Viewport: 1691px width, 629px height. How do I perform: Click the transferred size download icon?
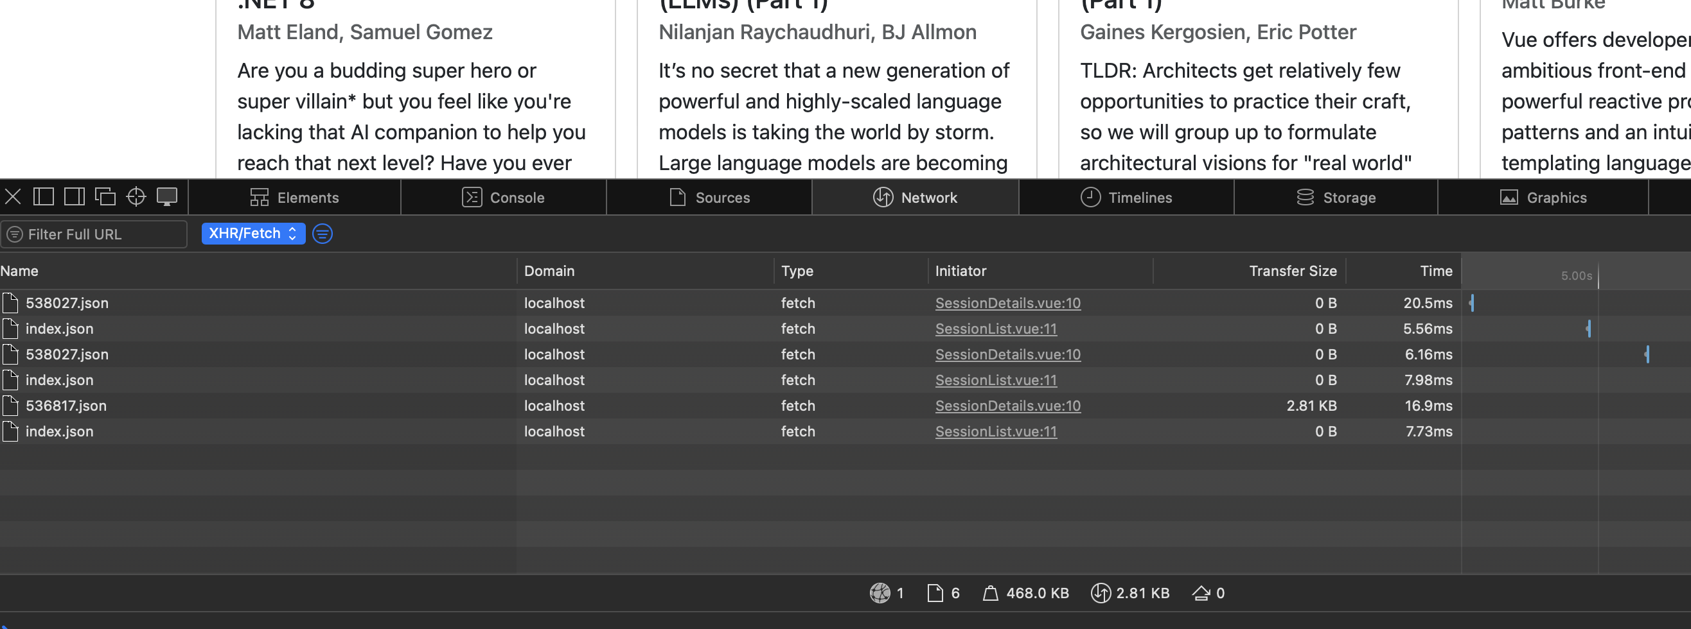tap(1100, 593)
